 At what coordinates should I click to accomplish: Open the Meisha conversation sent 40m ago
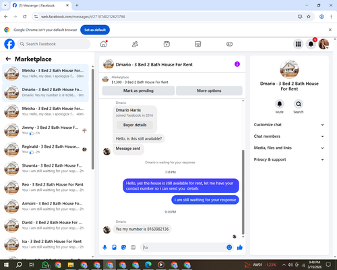(45, 111)
